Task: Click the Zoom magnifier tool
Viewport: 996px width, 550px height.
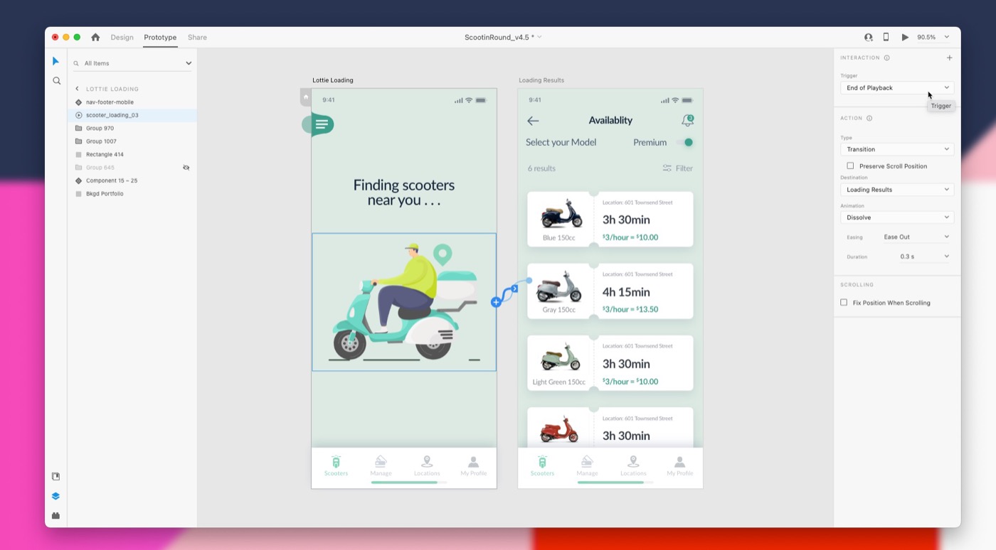Action: (56, 81)
